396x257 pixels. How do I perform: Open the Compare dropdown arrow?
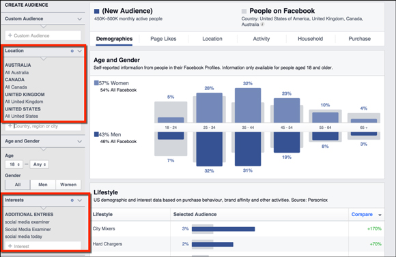tap(380, 215)
